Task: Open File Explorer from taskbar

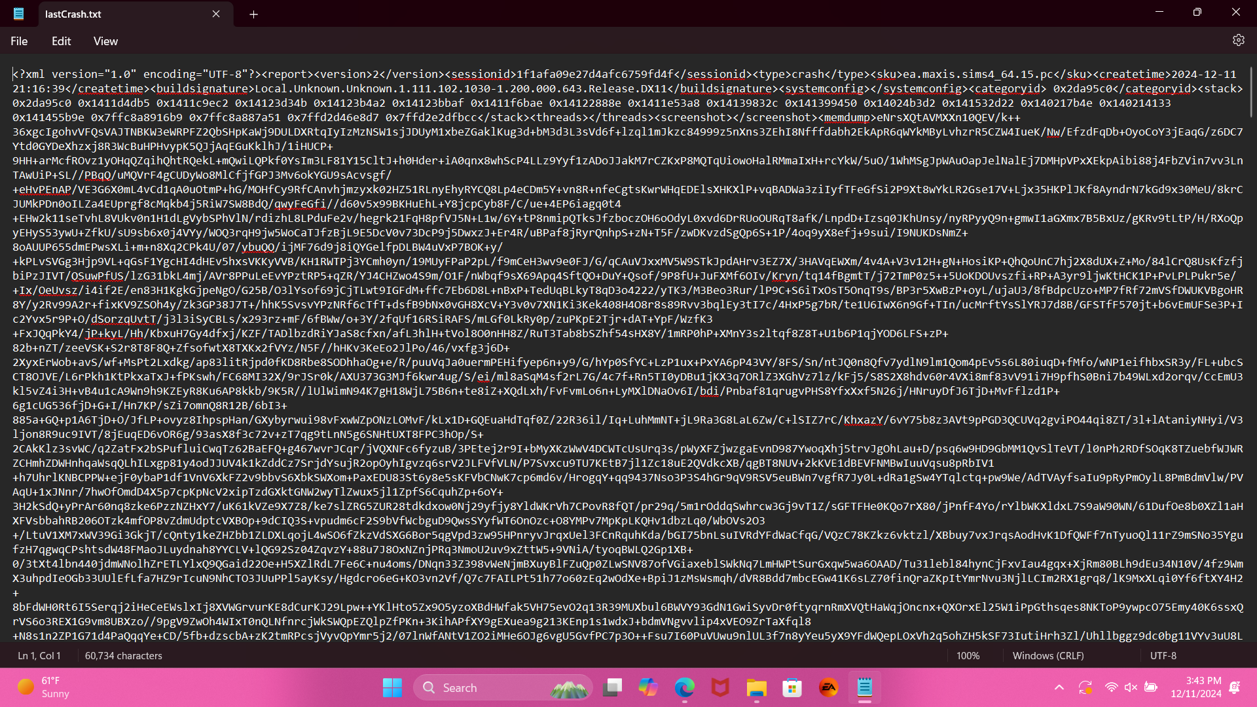Action: (756, 687)
